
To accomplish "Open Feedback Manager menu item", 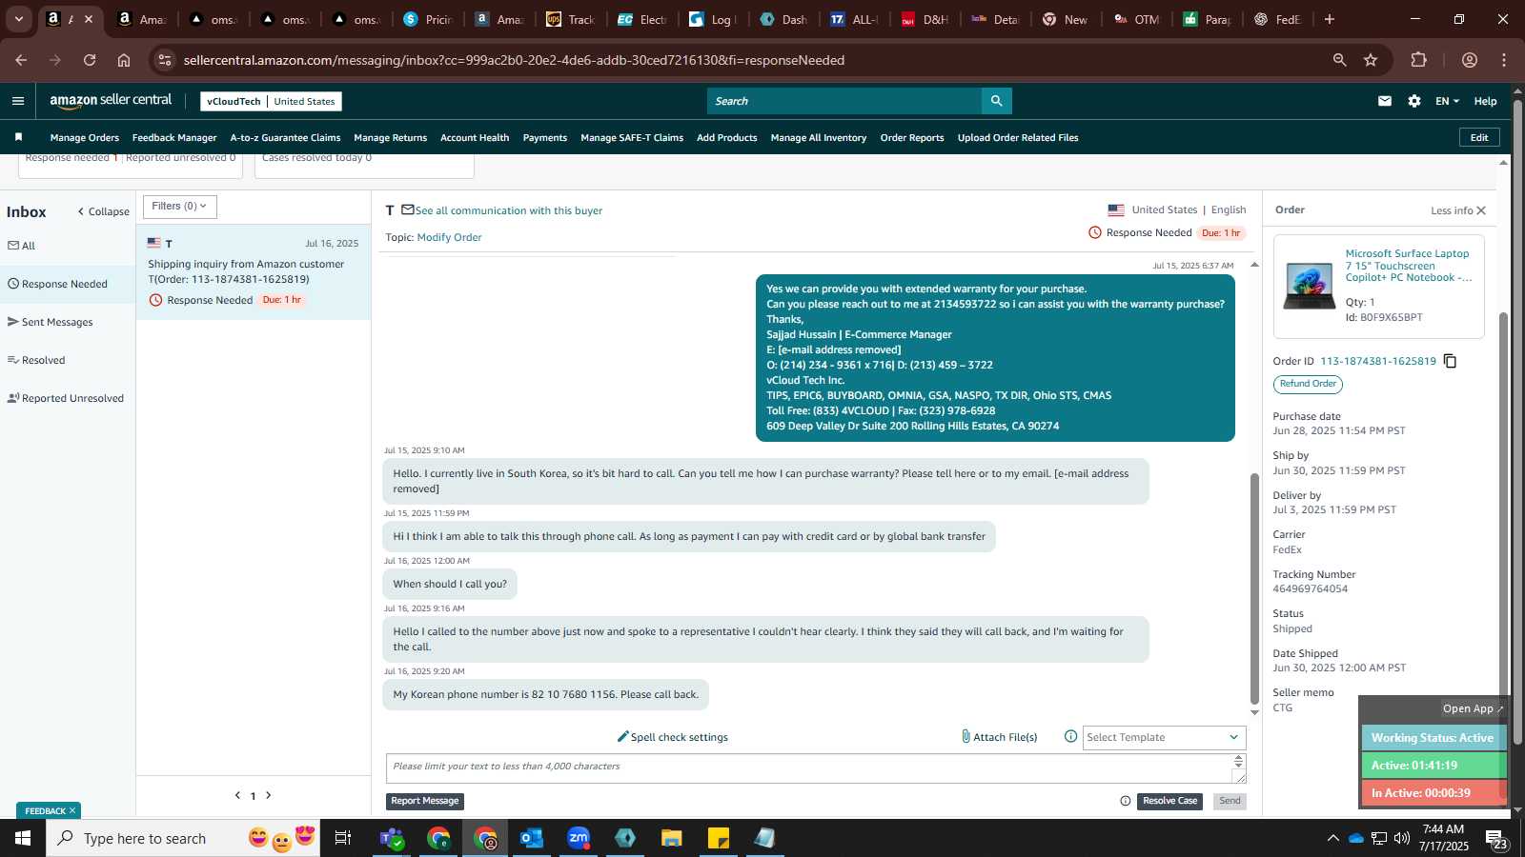I will pyautogui.click(x=174, y=138).
